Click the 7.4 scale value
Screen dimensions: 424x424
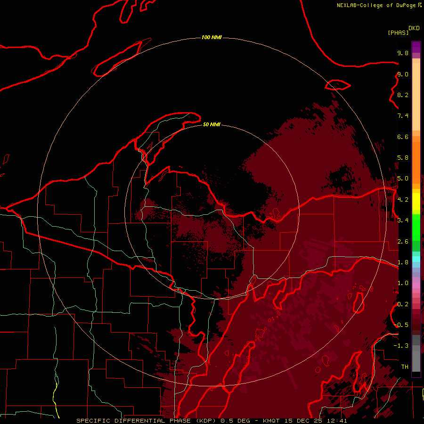(403, 116)
